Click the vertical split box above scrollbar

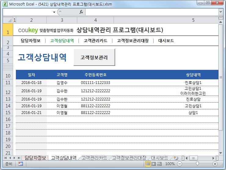point(221,18)
